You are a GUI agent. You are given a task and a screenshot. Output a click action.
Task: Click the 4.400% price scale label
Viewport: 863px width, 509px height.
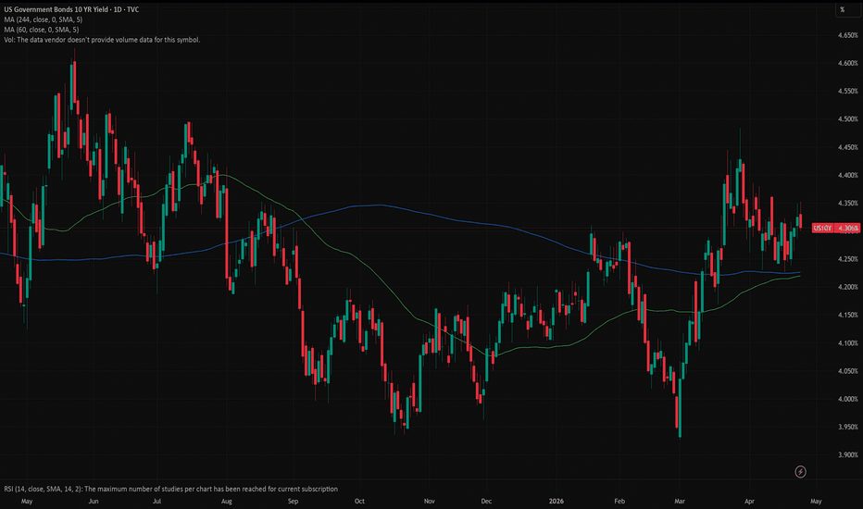click(x=847, y=176)
